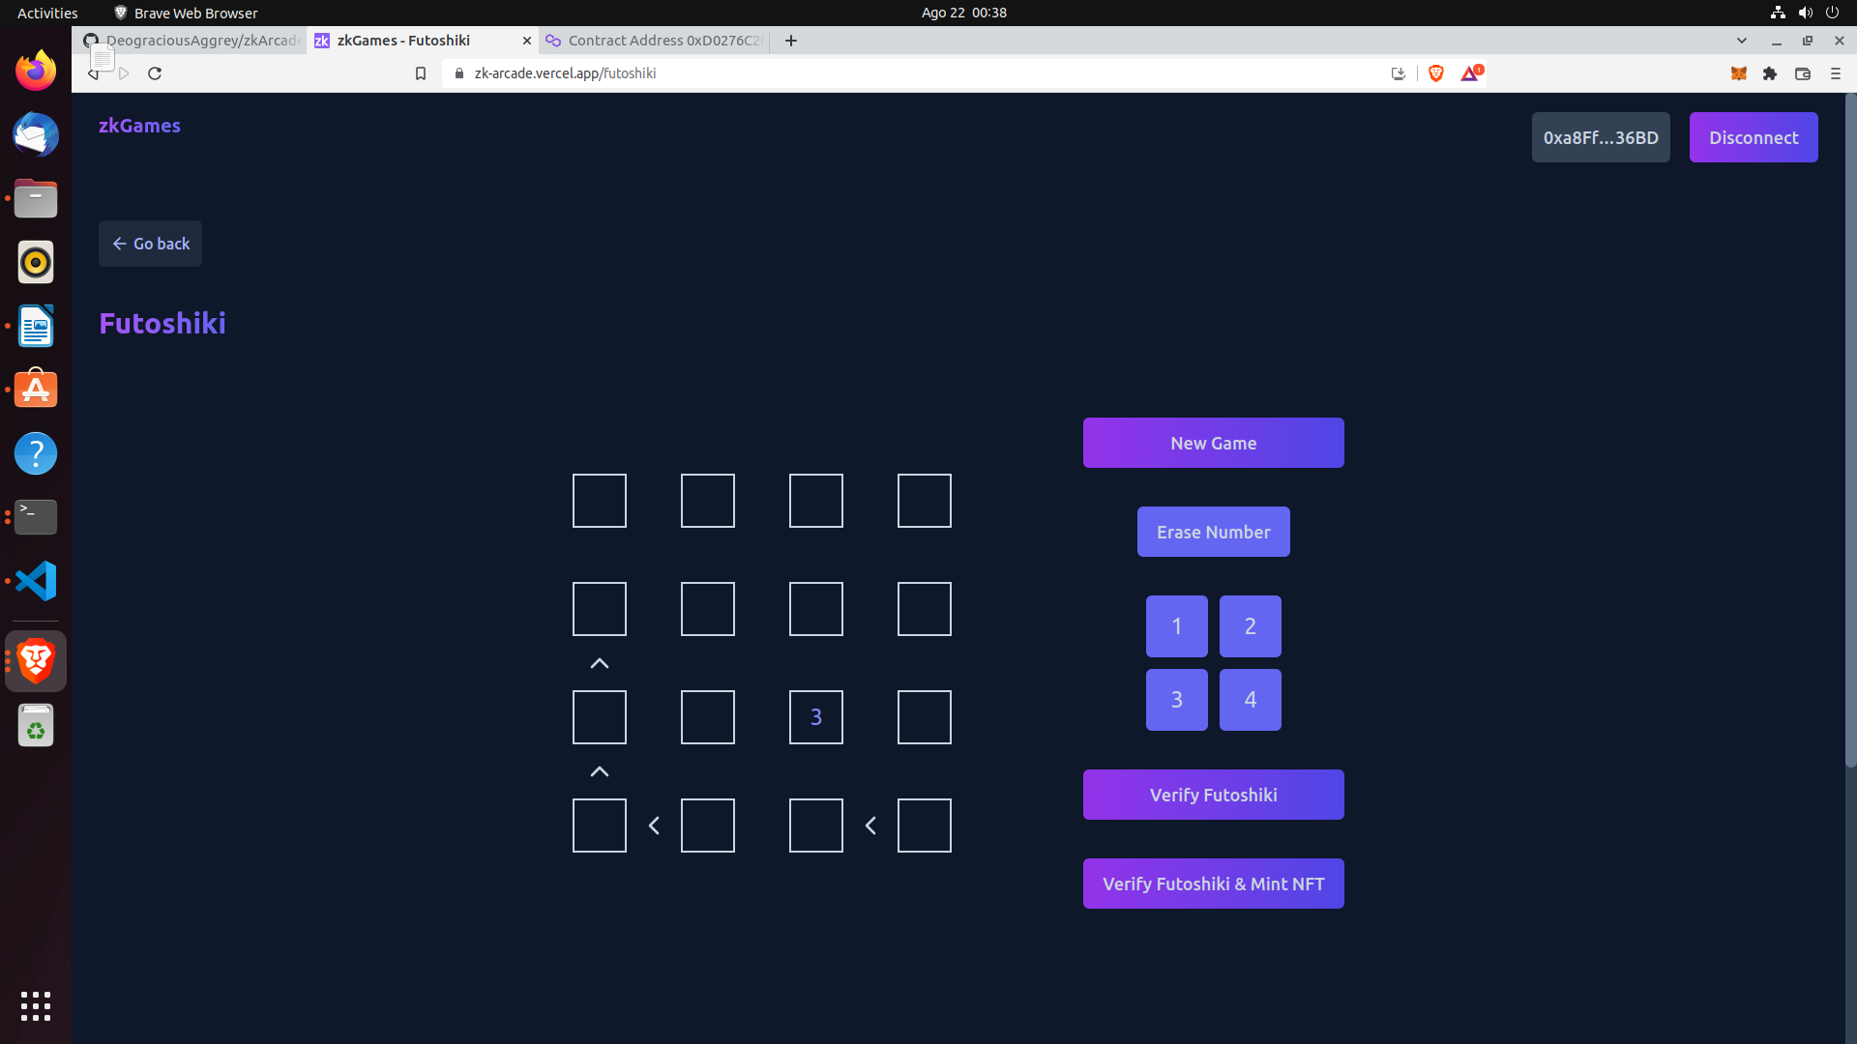Open Terminal from the dock
This screenshot has height=1044, width=1857.
pos(35,517)
